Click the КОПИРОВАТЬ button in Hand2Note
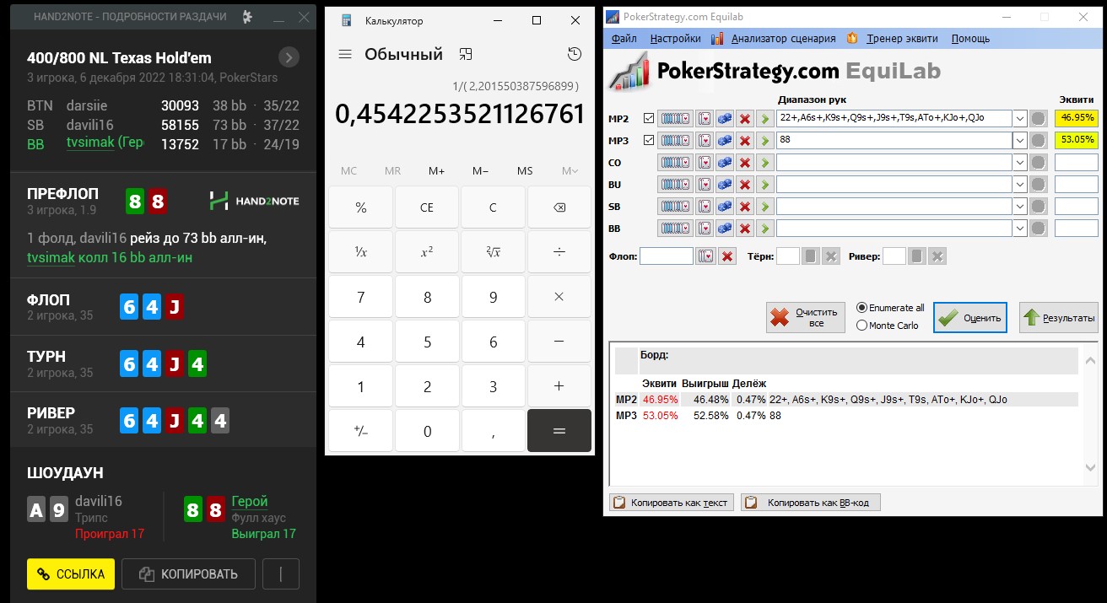This screenshot has width=1107, height=603. (188, 574)
